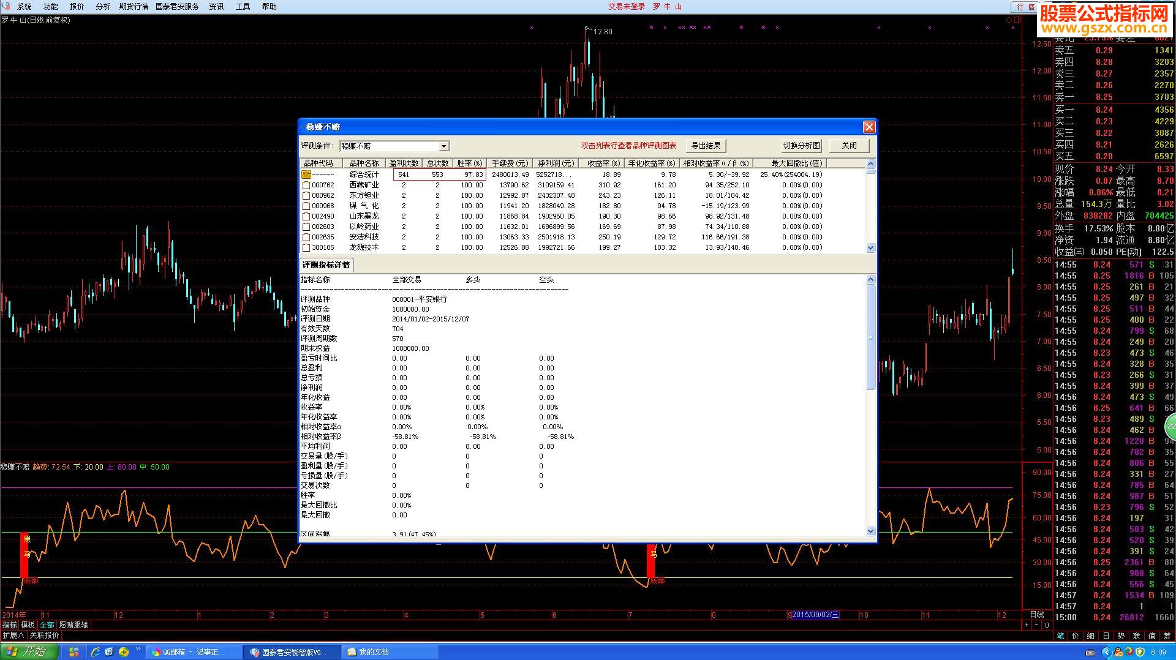
Task: Open the 评测条件 dropdown arrow
Action: tap(444, 146)
